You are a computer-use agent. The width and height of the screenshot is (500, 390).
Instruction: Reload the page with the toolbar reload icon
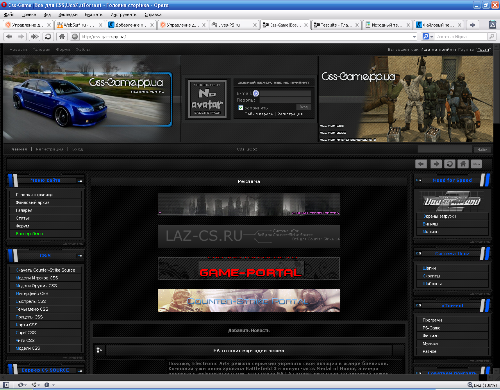click(x=48, y=36)
